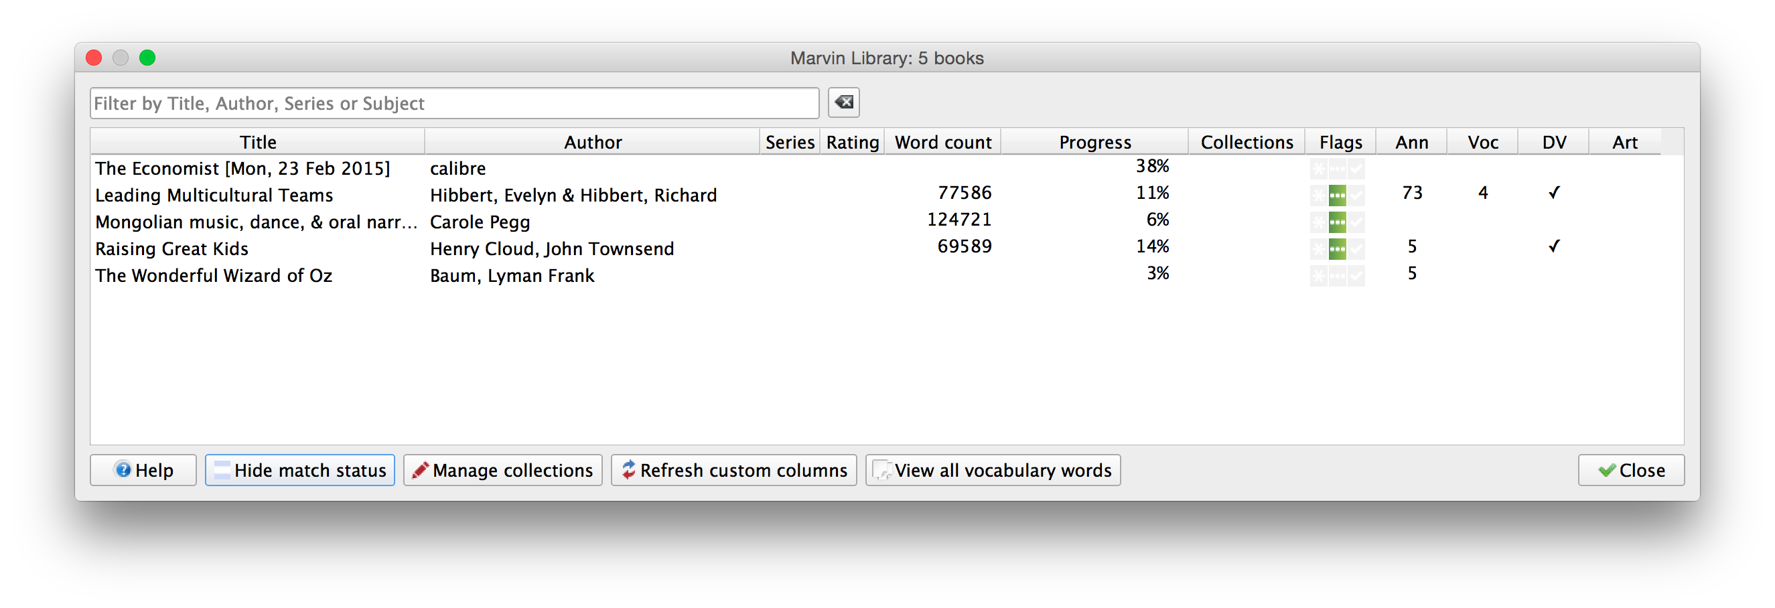Toggle the green Reading flag for Mongolian music

(1338, 222)
